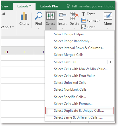Click the Text tool T icon
Image resolution: width=118 pixels, height=126 pixels.
point(83,14)
